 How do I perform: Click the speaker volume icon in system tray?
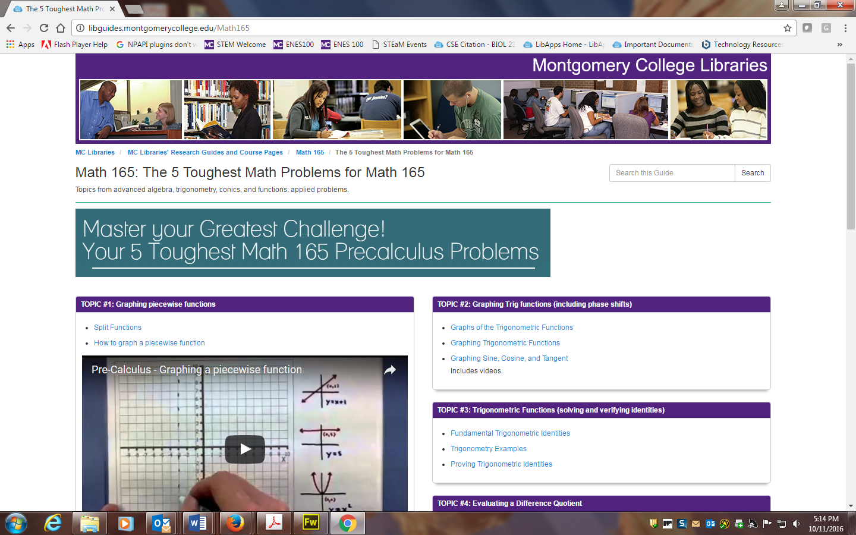tap(797, 524)
